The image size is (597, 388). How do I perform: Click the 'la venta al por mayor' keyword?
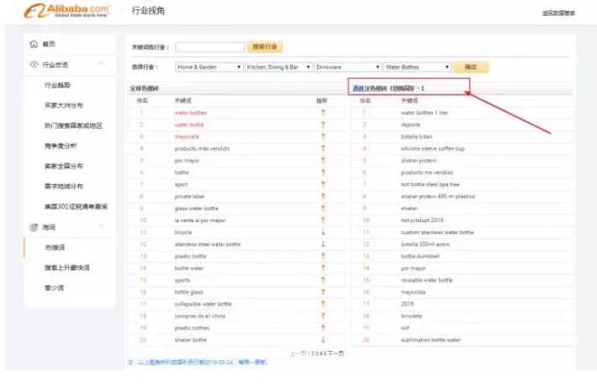click(x=200, y=221)
